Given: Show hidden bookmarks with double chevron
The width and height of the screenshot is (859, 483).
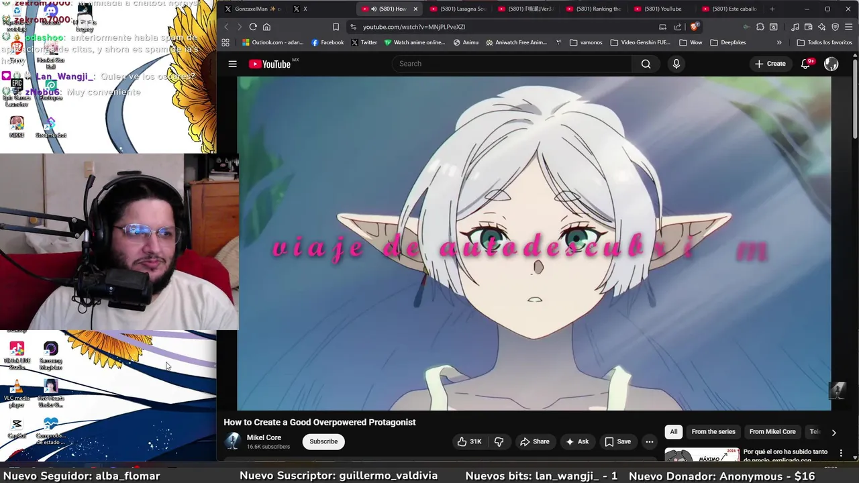Looking at the screenshot, I should click(779, 42).
